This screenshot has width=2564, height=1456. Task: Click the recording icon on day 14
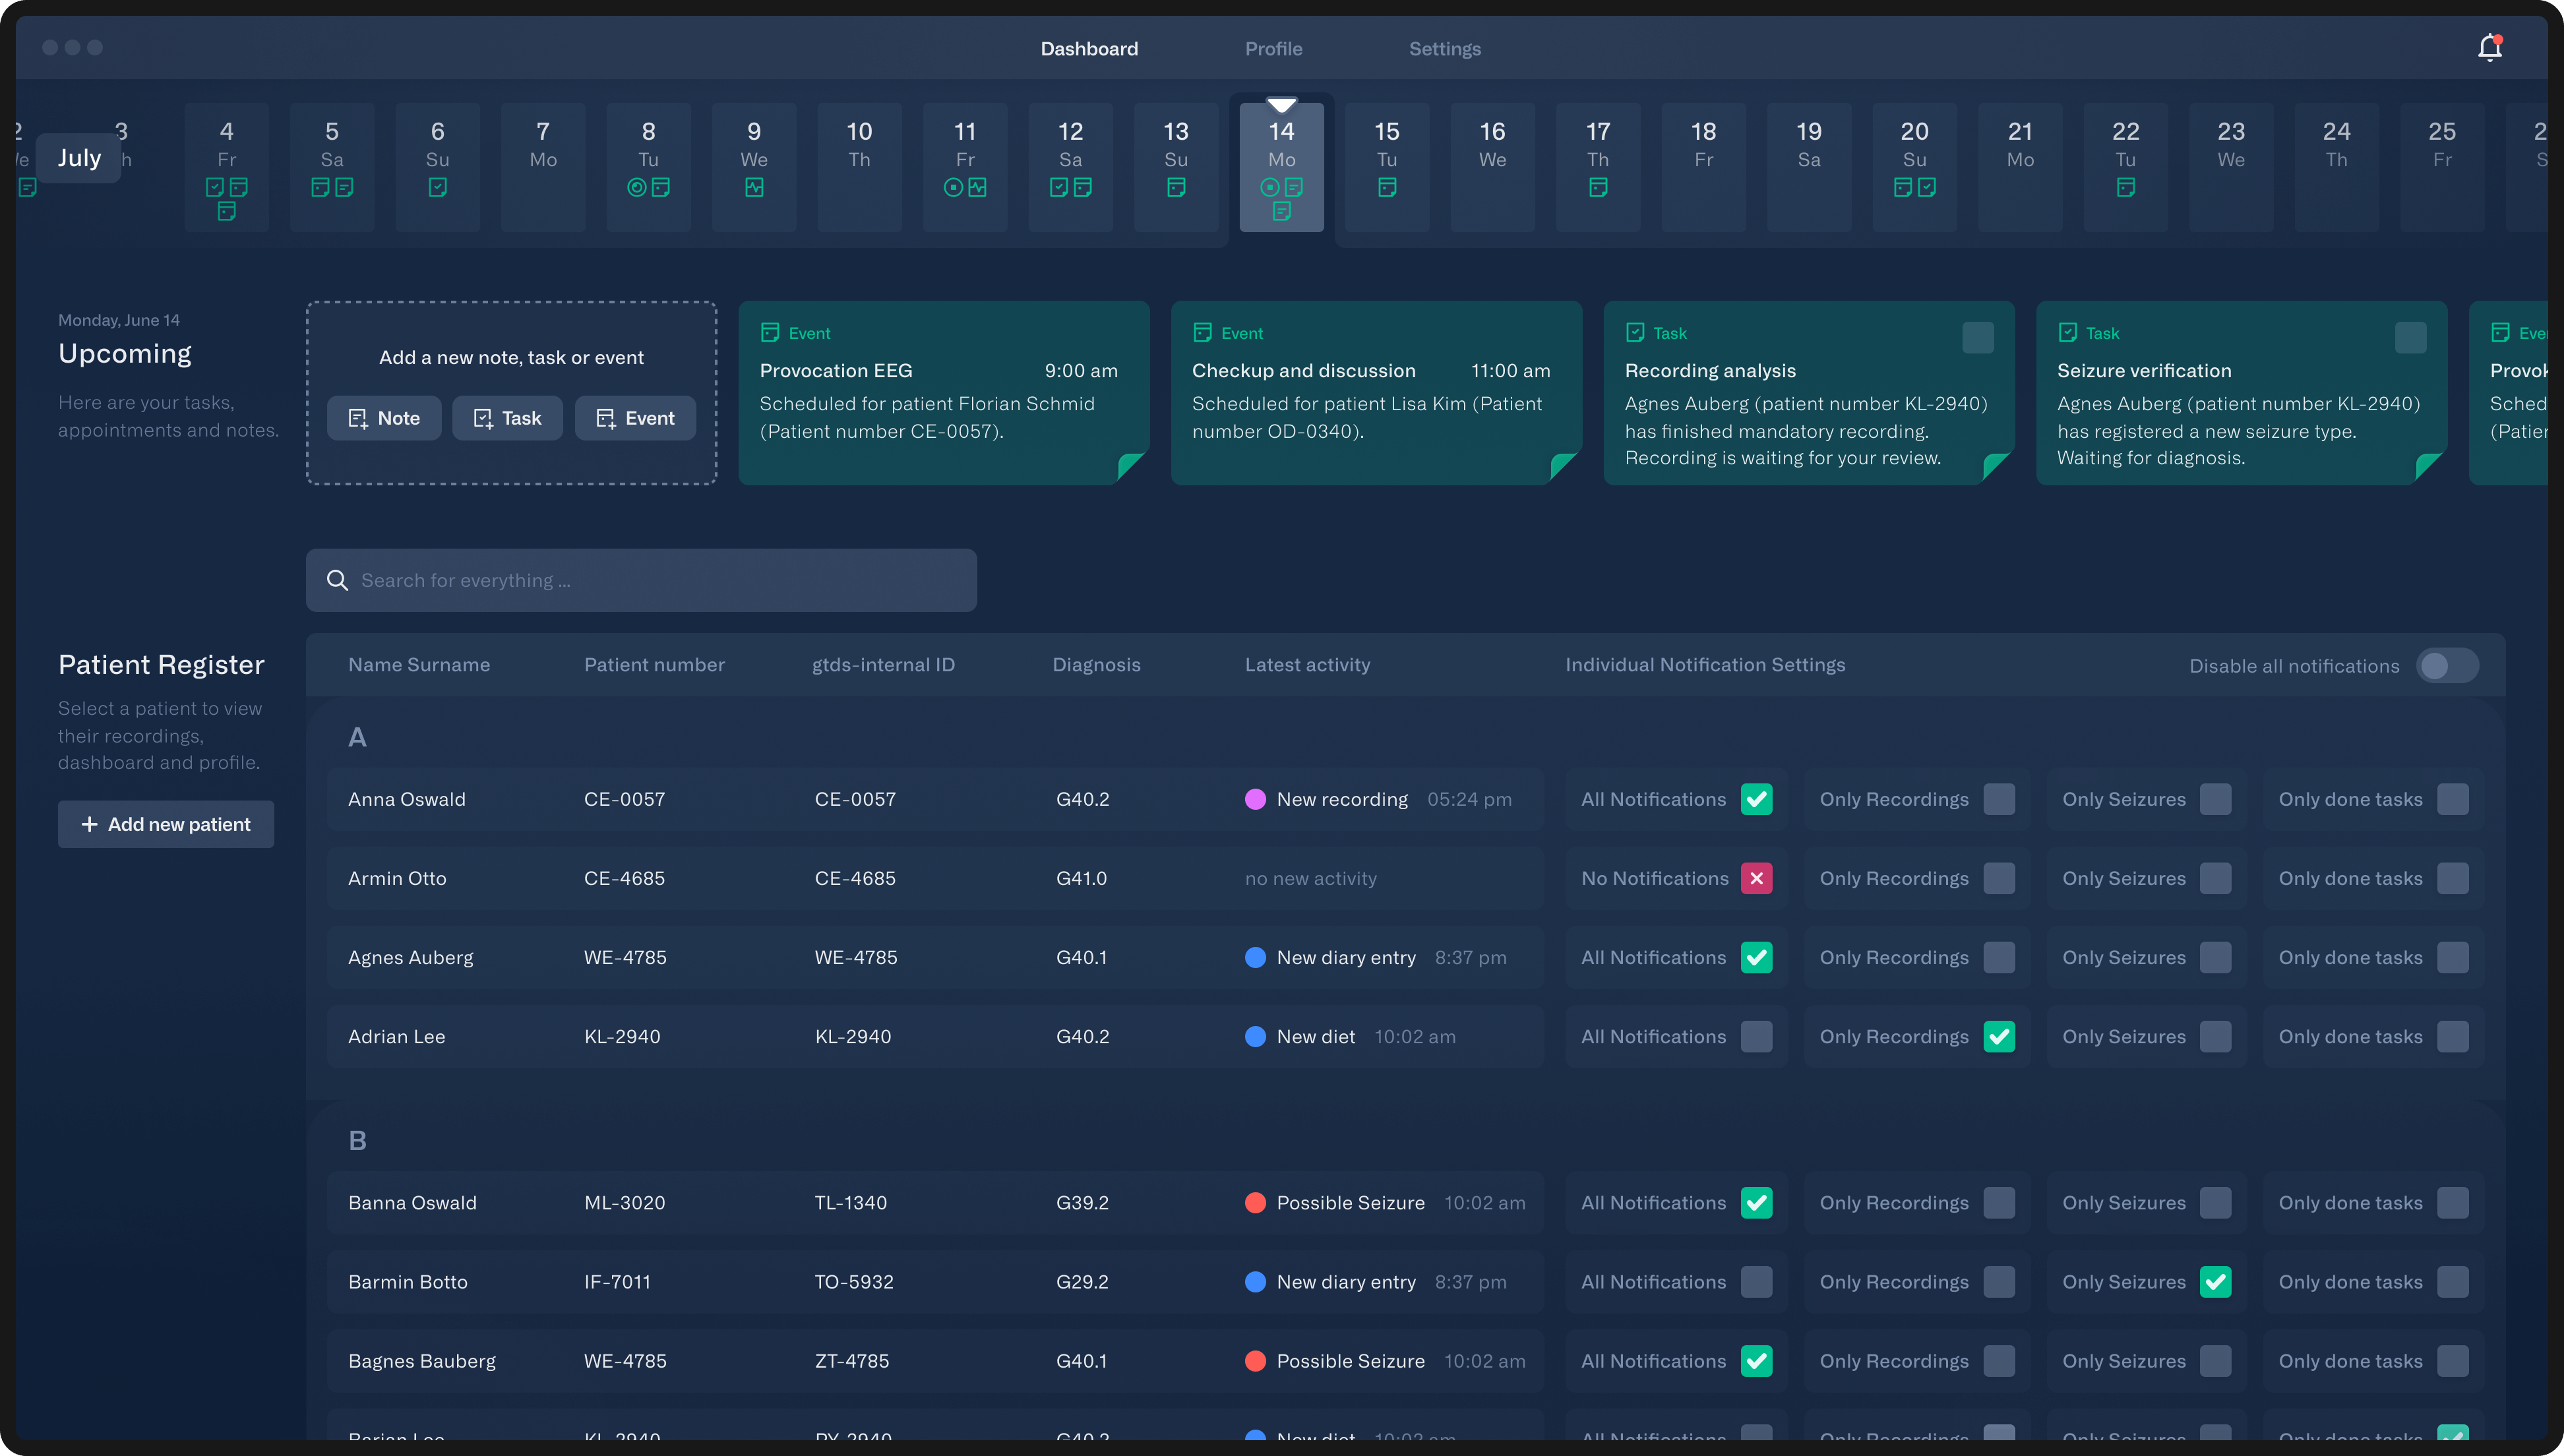coord(1270,187)
